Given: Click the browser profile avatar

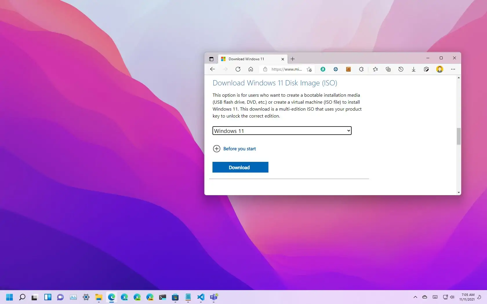Looking at the screenshot, I should pyautogui.click(x=440, y=69).
